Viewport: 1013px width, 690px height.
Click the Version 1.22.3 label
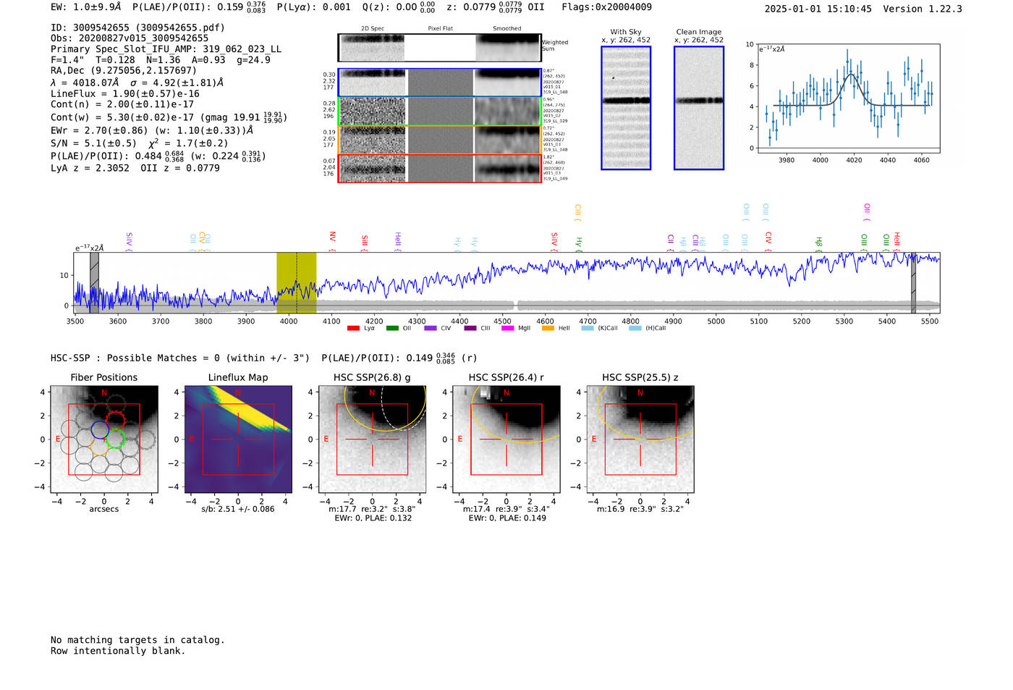(923, 9)
